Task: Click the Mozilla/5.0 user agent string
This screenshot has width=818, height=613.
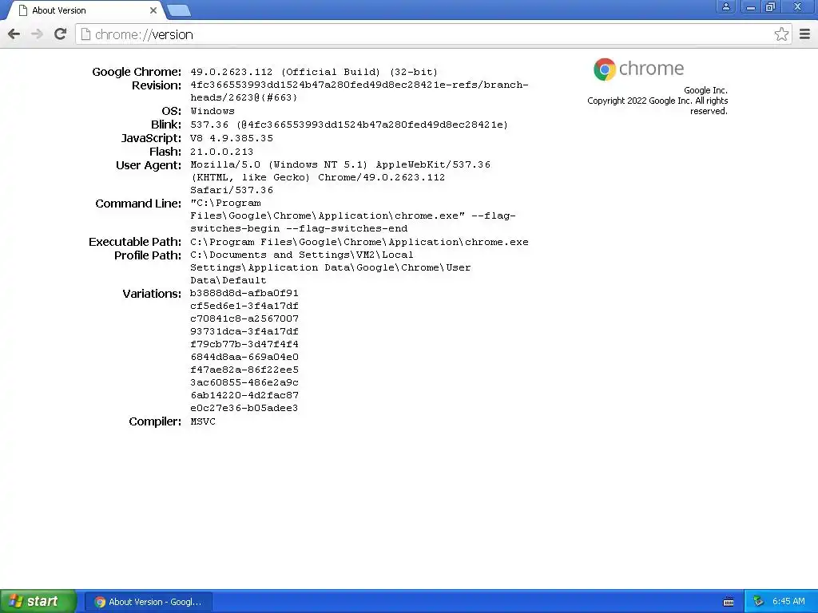Action: tap(340, 177)
